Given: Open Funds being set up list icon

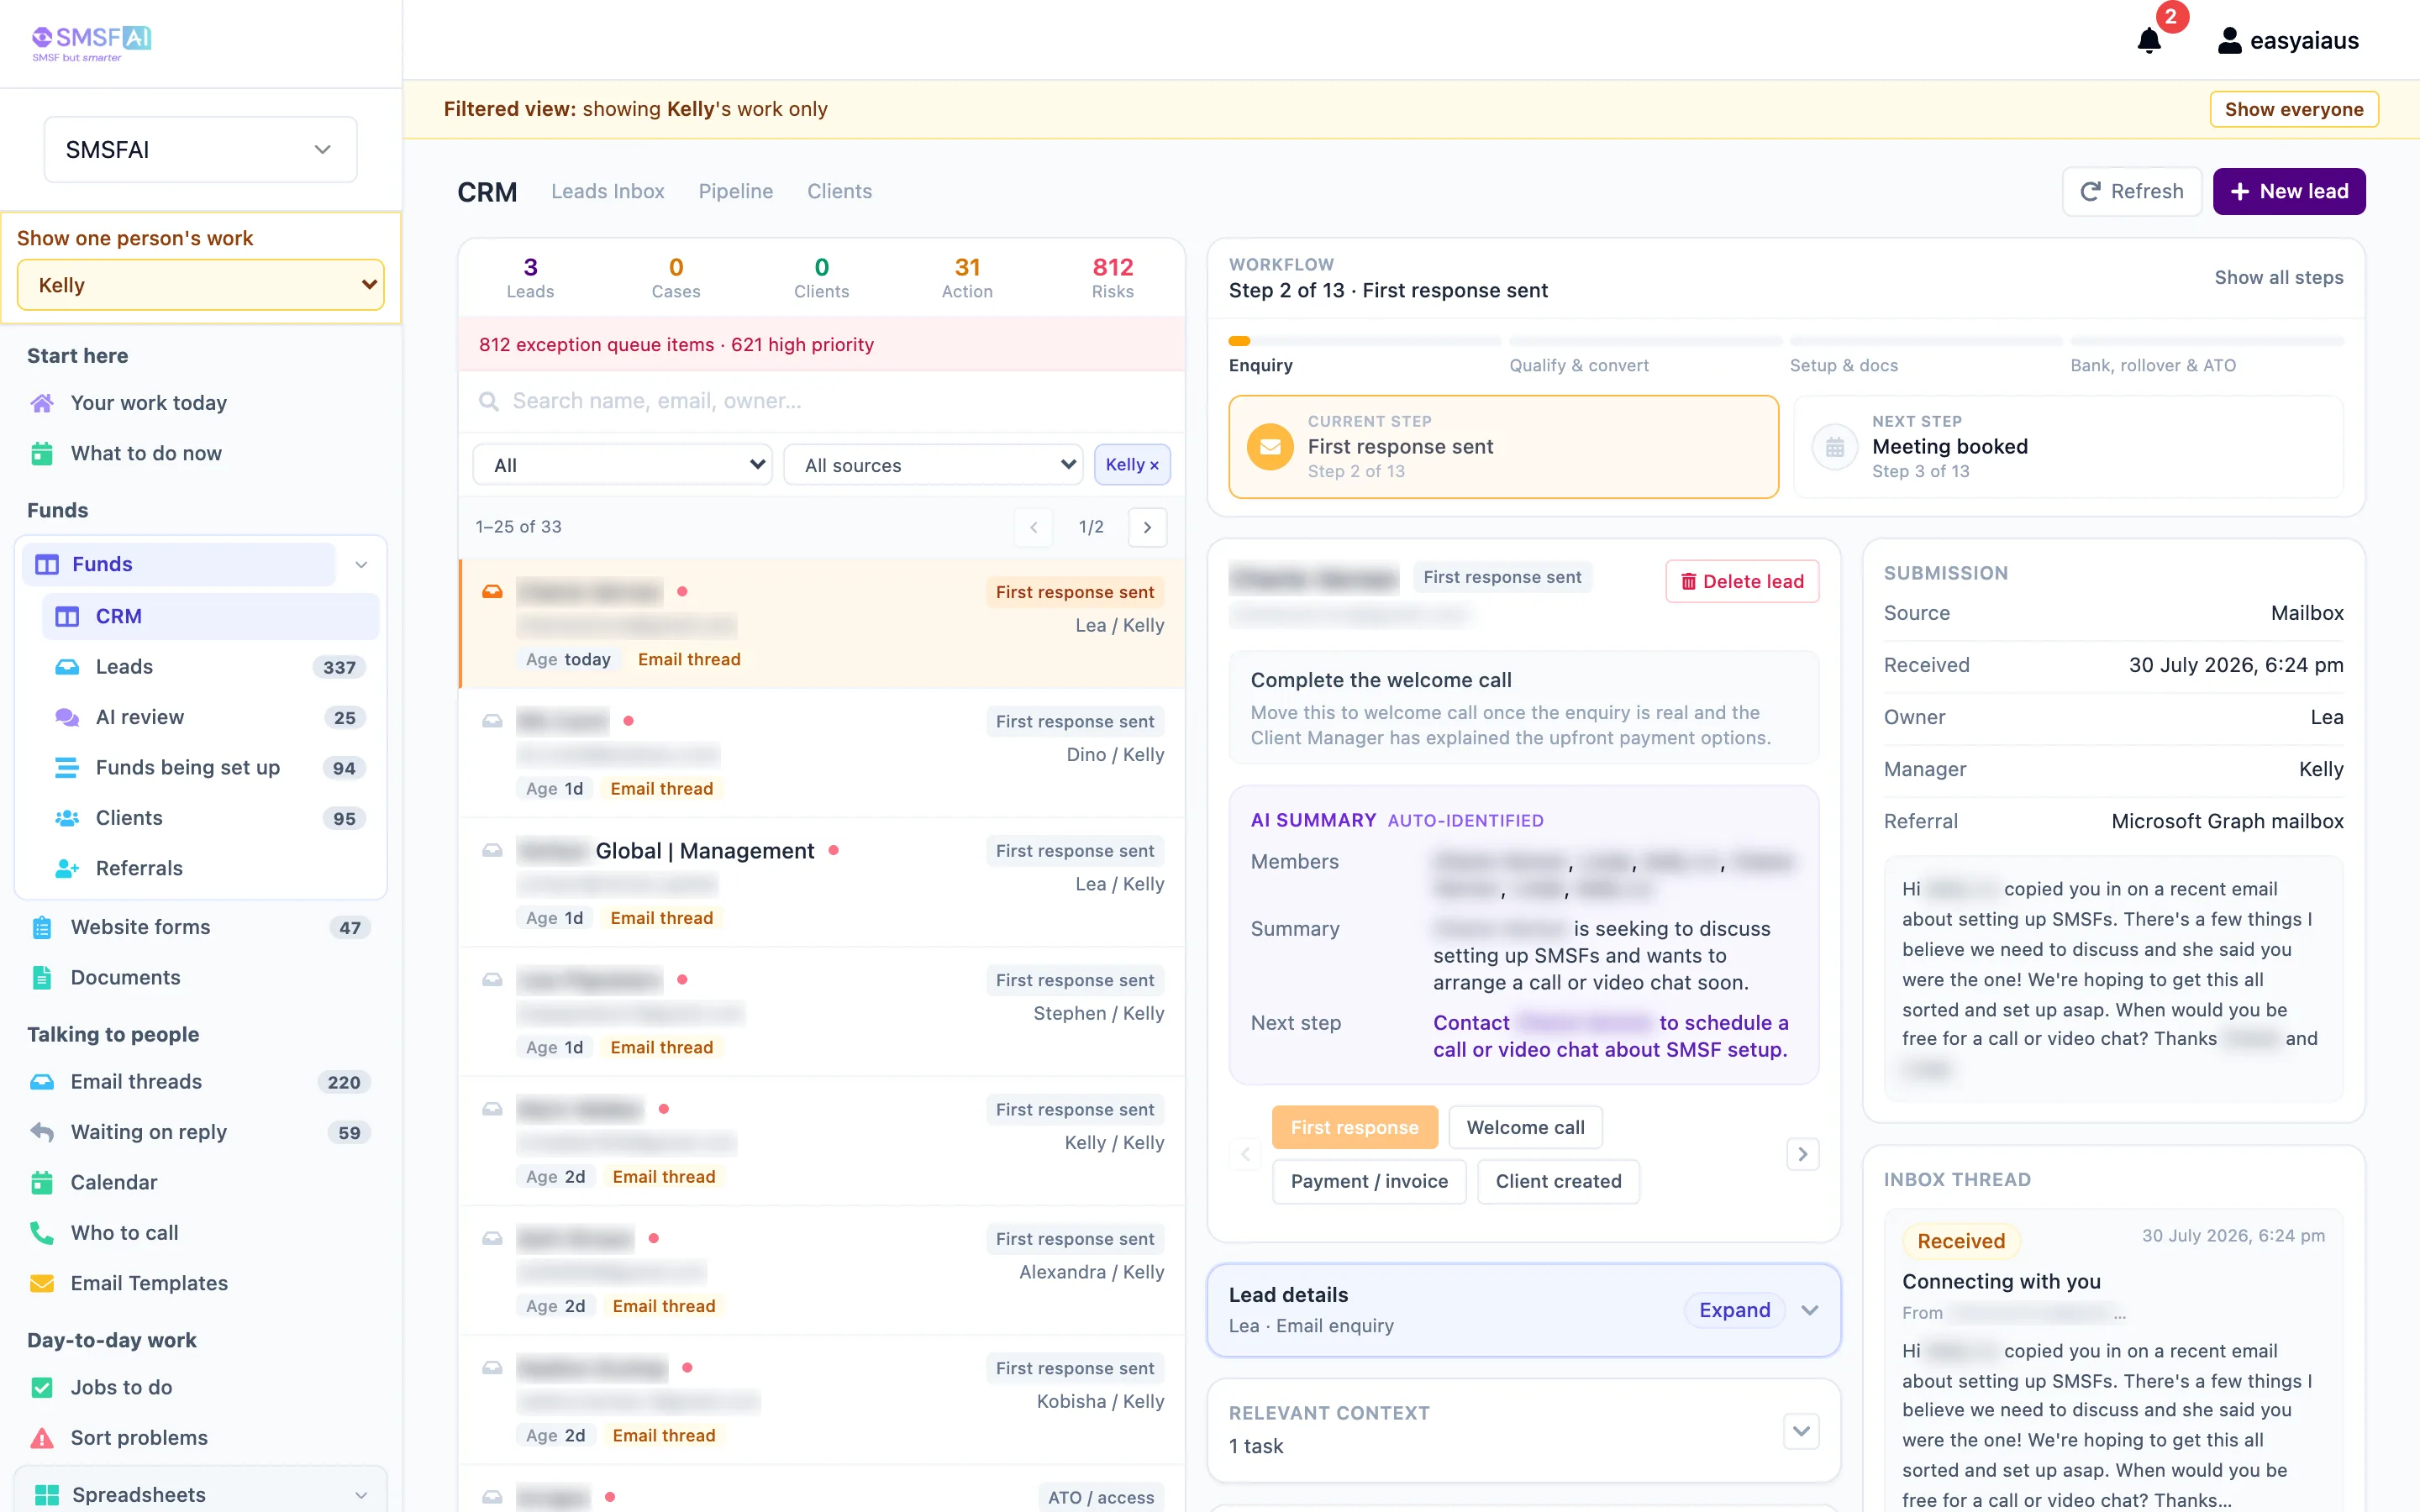Looking at the screenshot, I should [67, 768].
